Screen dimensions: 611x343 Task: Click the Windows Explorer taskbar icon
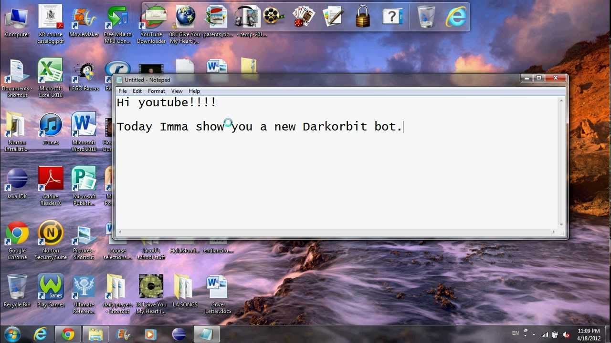pos(95,334)
